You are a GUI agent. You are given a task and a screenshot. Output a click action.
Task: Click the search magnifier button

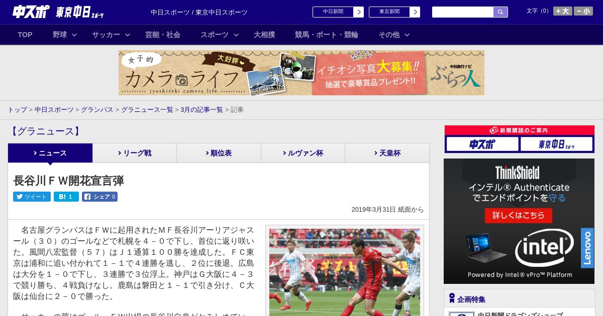(x=500, y=12)
